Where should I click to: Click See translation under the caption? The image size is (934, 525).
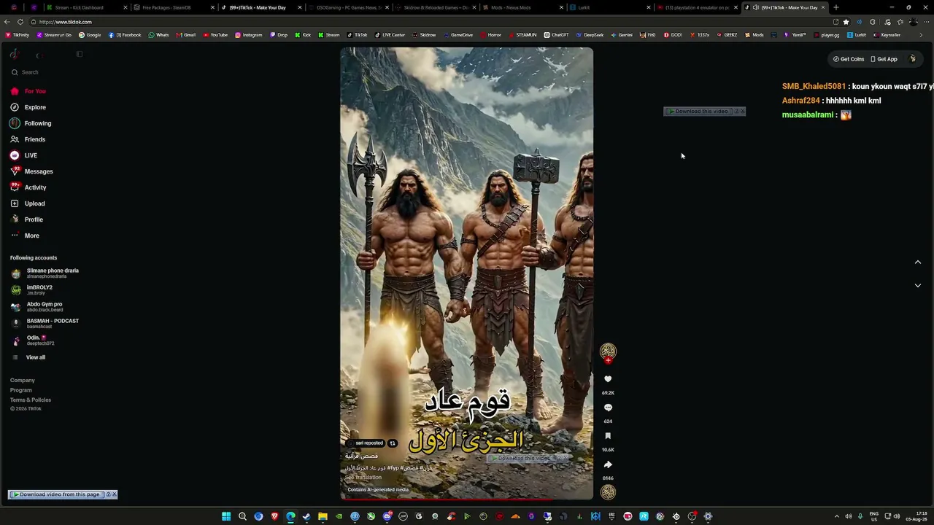363,478
